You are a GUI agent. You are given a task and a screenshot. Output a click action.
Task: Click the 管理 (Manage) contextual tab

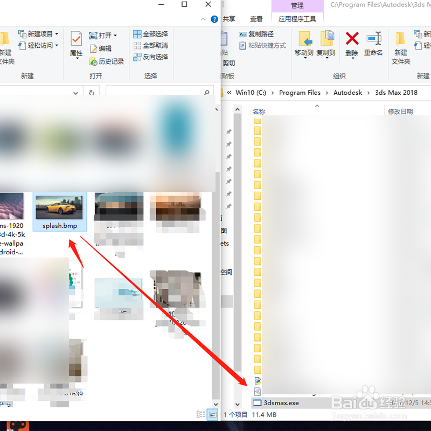[x=297, y=5]
